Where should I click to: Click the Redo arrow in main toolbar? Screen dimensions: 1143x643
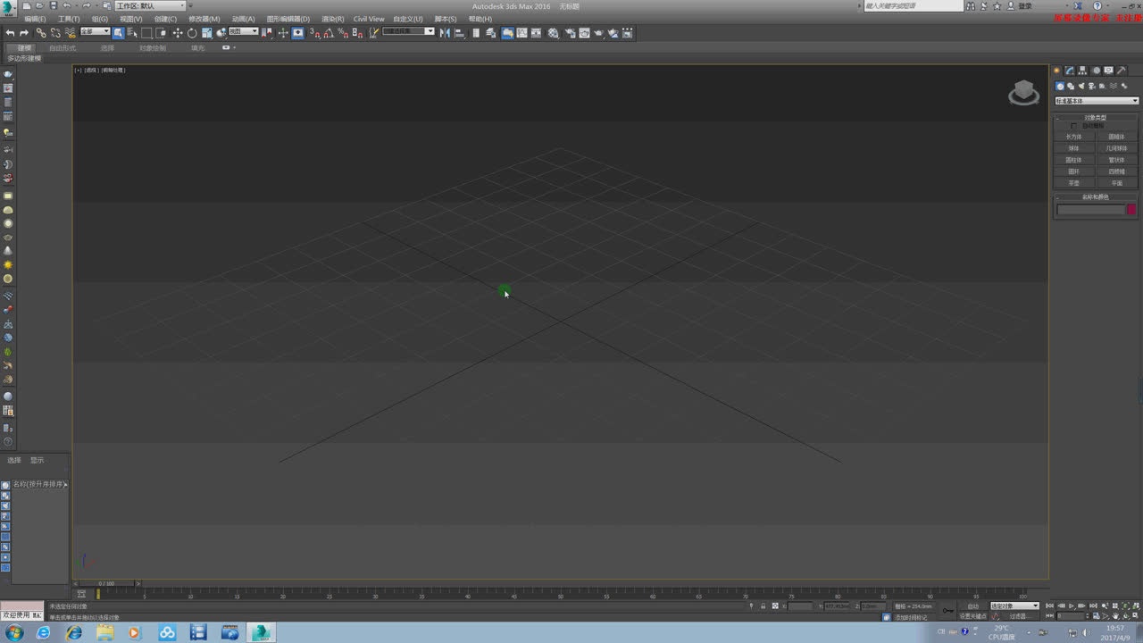23,33
